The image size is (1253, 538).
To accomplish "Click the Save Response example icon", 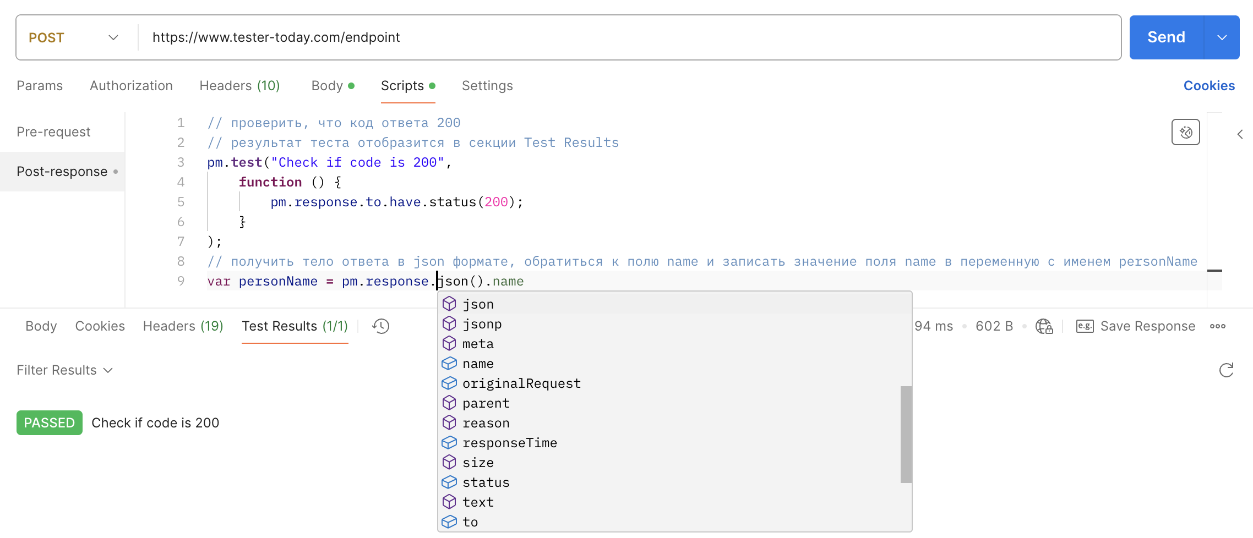I will tap(1085, 326).
